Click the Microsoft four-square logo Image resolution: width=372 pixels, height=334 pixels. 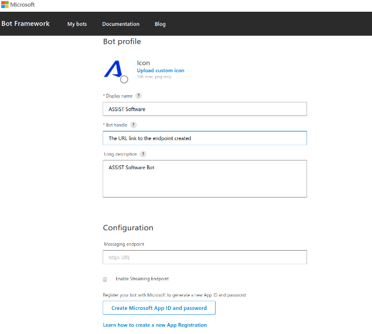4,5
